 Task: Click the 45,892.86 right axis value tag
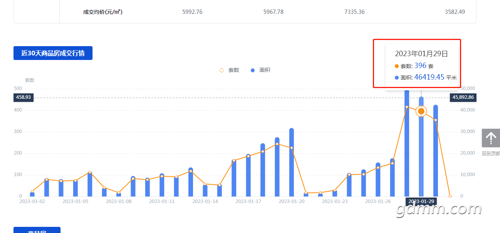[x=463, y=97]
